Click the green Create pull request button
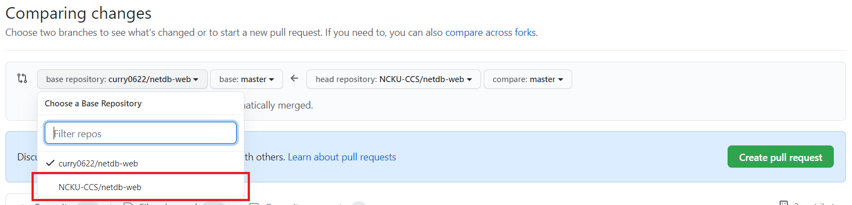The height and width of the screenshot is (205, 852). coord(781,157)
